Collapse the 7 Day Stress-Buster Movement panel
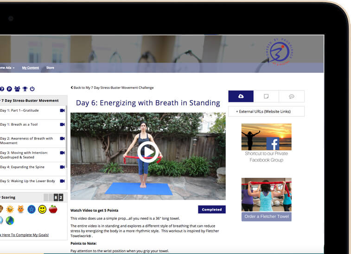 pos(32,101)
